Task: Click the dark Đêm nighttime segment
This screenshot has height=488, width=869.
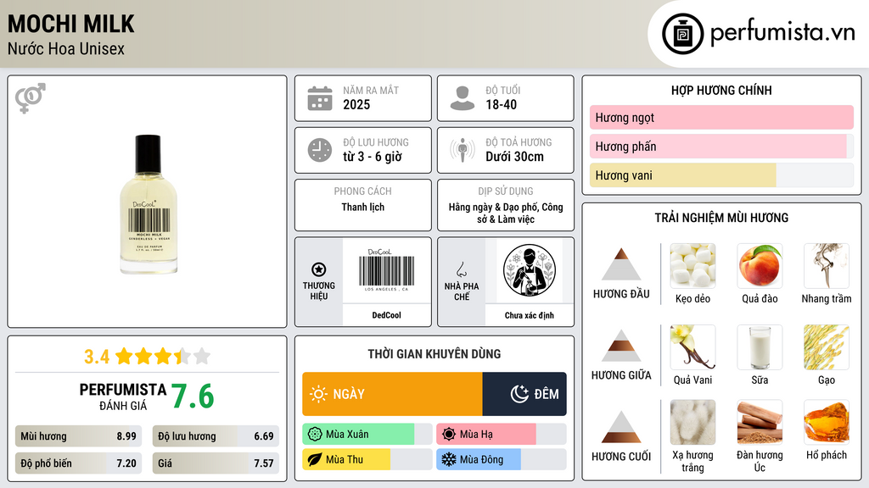Action: pyautogui.click(x=524, y=394)
